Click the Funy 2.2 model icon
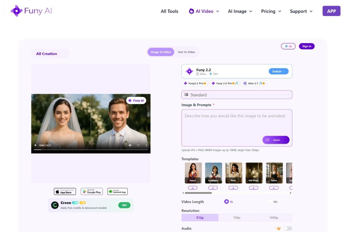The height and width of the screenshot is (232, 349). pyautogui.click(x=189, y=71)
